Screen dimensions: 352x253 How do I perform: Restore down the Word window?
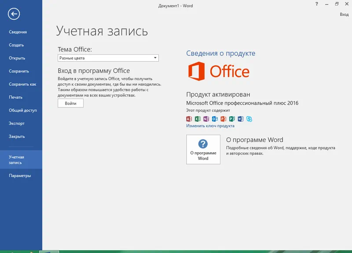pyautogui.click(x=337, y=4)
